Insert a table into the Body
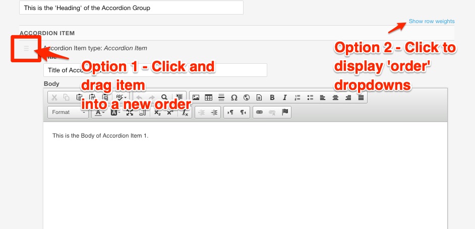This screenshot has width=475, height=229. pyautogui.click(x=208, y=97)
